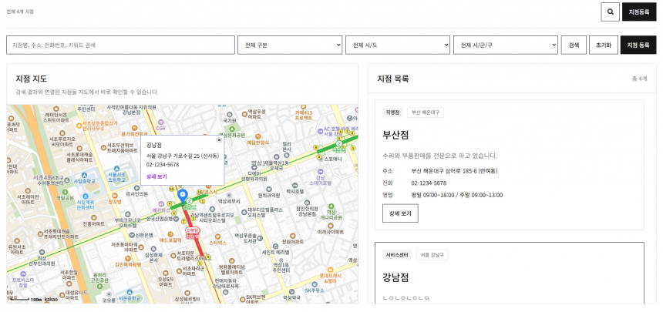The image size is (663, 312).
Task: Close the 강남점 map info popup
Action: pos(219,140)
